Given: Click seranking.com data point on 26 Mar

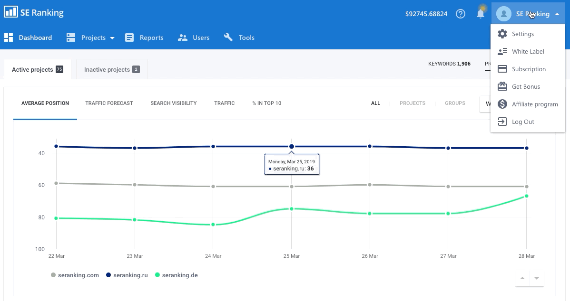Looking at the screenshot, I should (370, 185).
